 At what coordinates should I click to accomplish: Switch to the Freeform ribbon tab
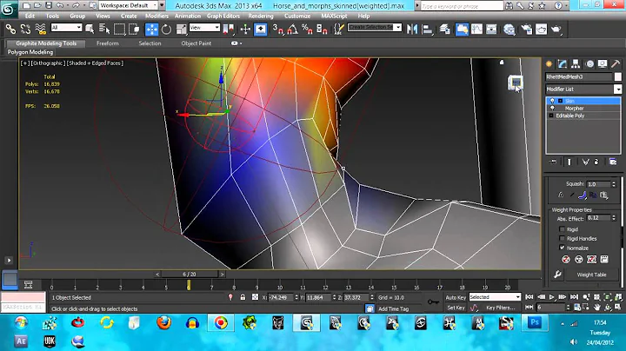pos(108,43)
